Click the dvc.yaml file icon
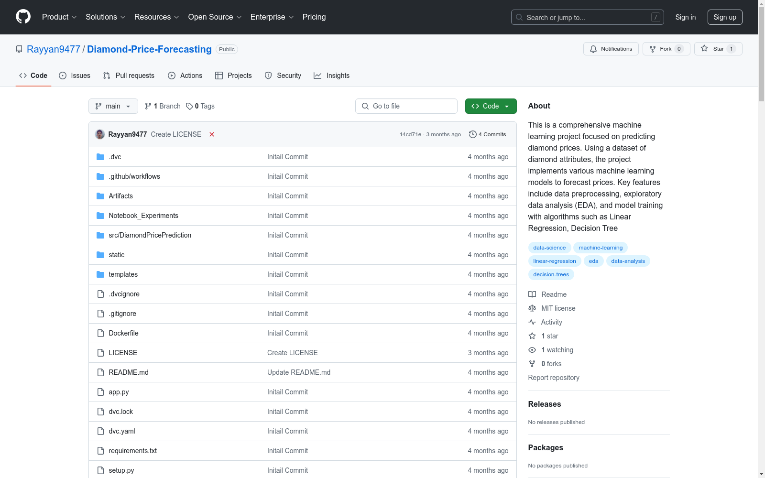 point(100,431)
